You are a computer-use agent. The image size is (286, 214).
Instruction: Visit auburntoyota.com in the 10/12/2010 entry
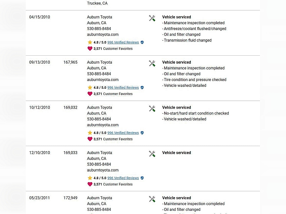[103, 125]
